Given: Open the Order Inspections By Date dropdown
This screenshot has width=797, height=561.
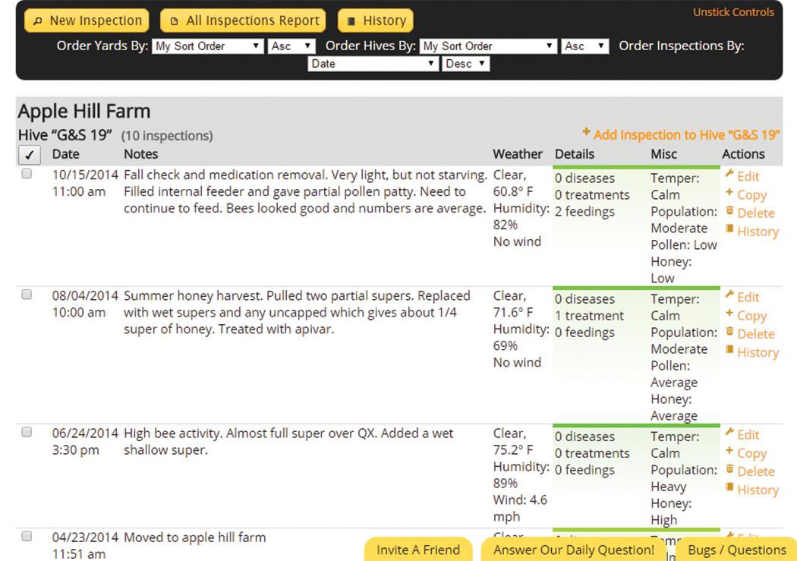Looking at the screenshot, I should tap(373, 64).
